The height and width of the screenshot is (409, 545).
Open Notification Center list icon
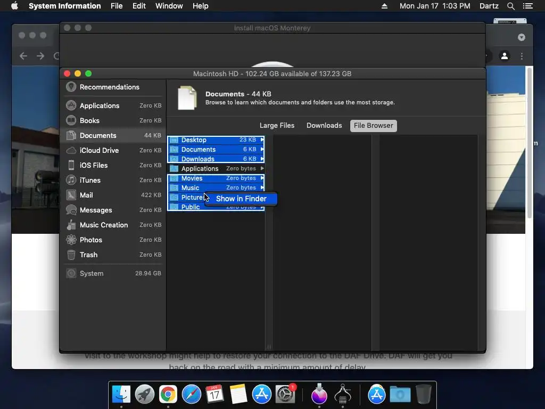coord(527,6)
